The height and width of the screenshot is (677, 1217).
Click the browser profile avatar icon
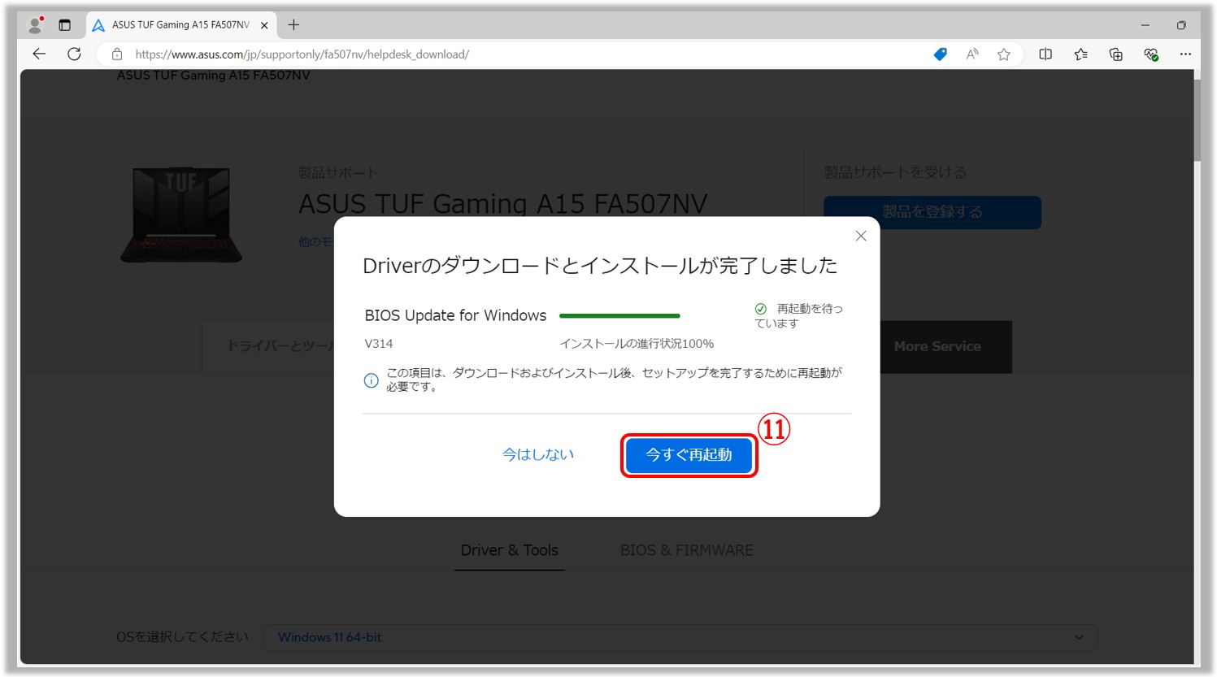pyautogui.click(x=35, y=25)
